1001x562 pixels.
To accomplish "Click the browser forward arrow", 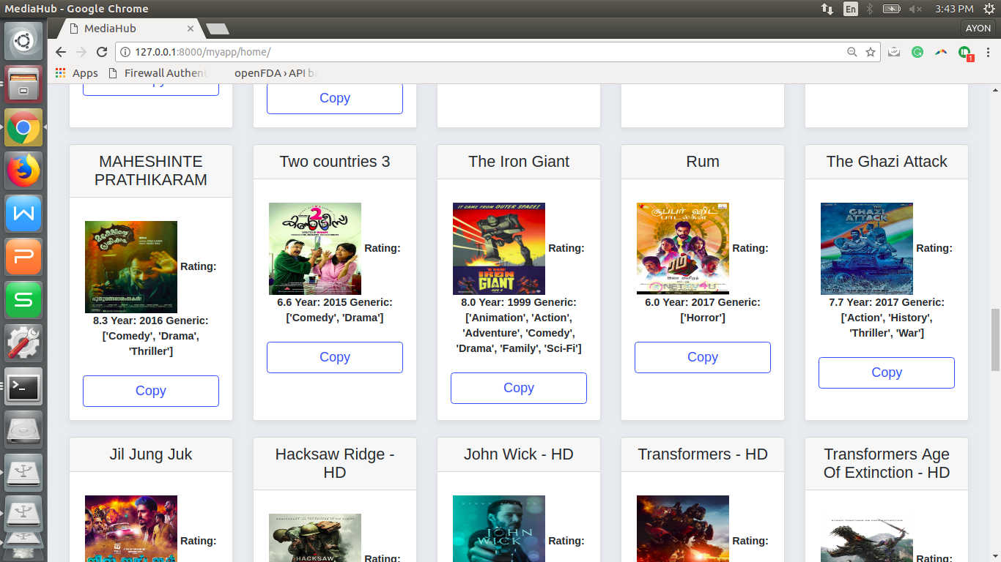I will click(81, 52).
